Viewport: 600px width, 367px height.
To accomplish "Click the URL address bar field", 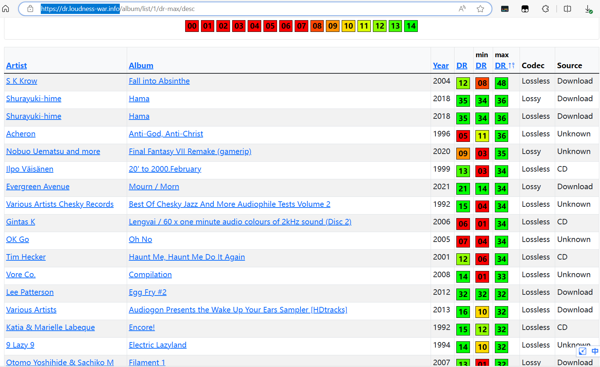I will (x=257, y=9).
